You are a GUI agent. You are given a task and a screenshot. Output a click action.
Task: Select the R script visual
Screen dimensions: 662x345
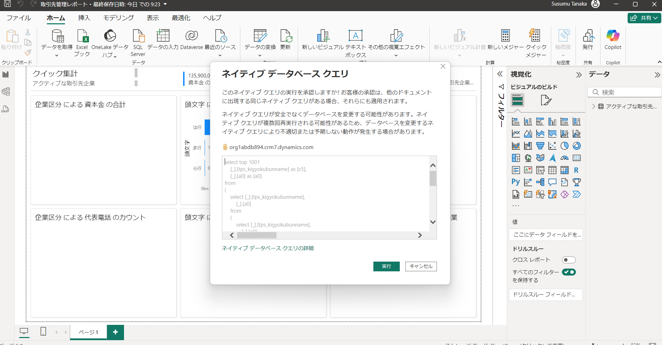(x=577, y=170)
